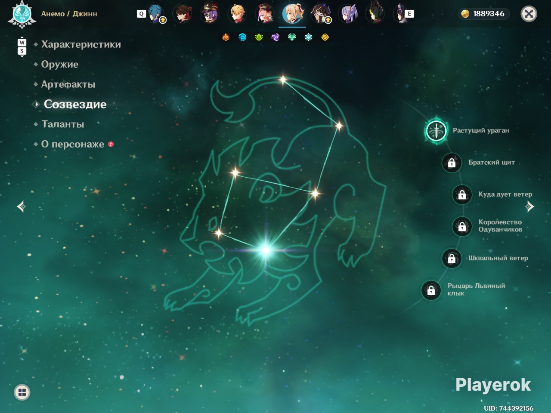The image size is (551, 413).
Task: Toggle the Electro element filter
Action: [275, 37]
